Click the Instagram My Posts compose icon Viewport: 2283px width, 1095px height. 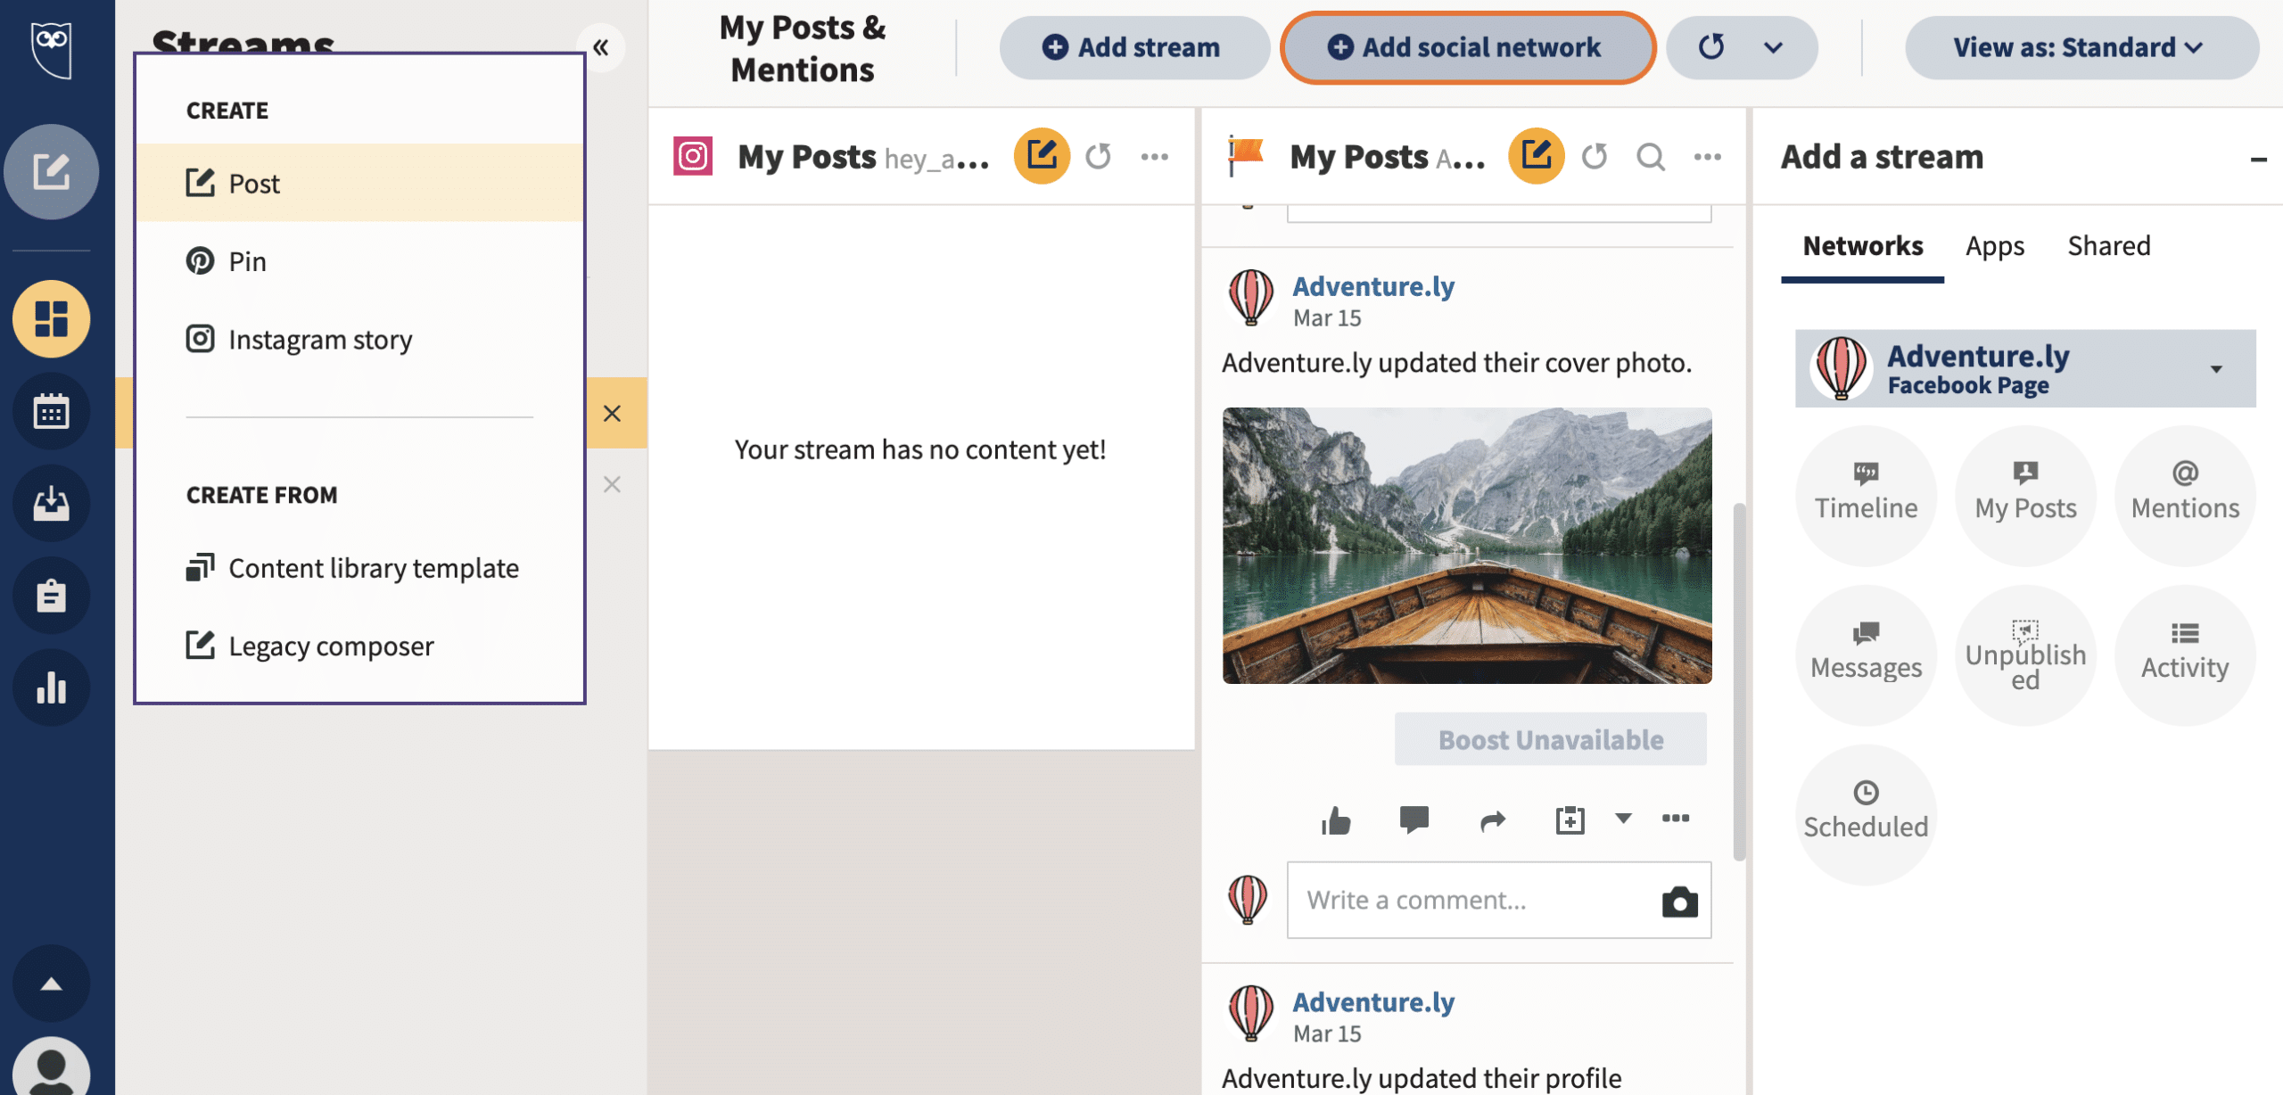click(1043, 154)
